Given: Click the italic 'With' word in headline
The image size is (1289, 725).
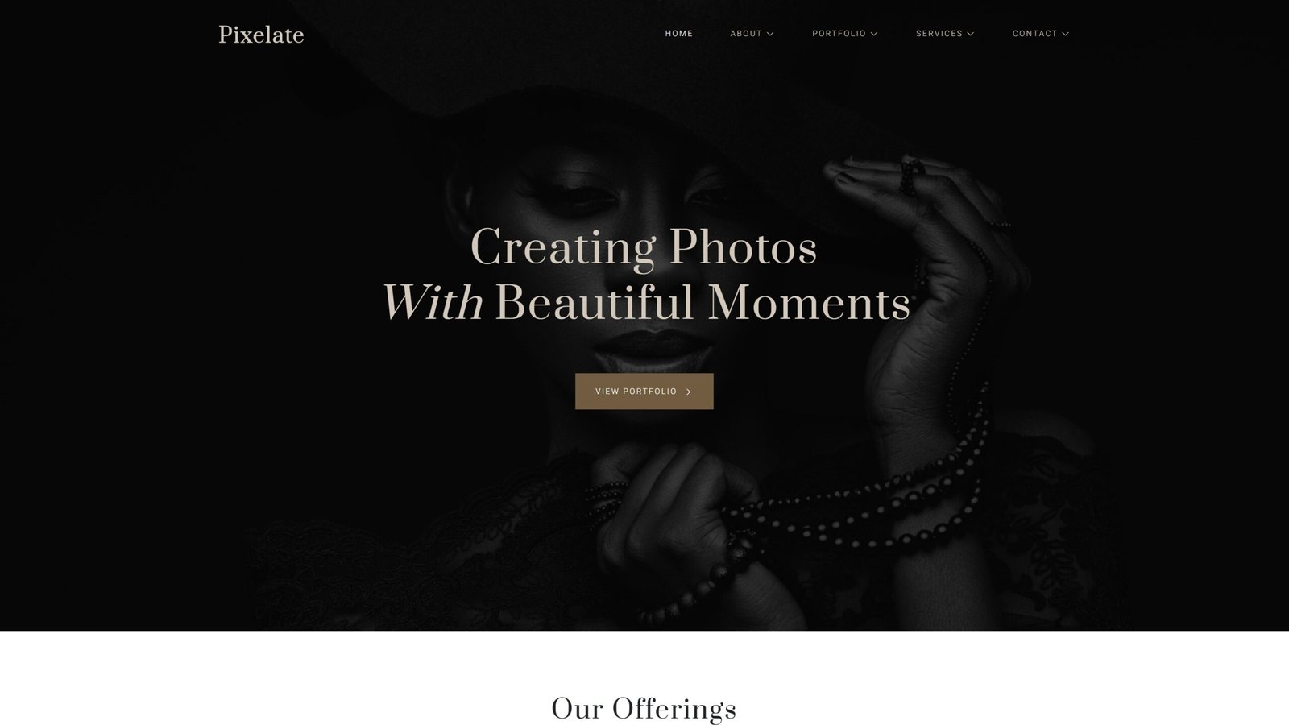Looking at the screenshot, I should [433, 304].
